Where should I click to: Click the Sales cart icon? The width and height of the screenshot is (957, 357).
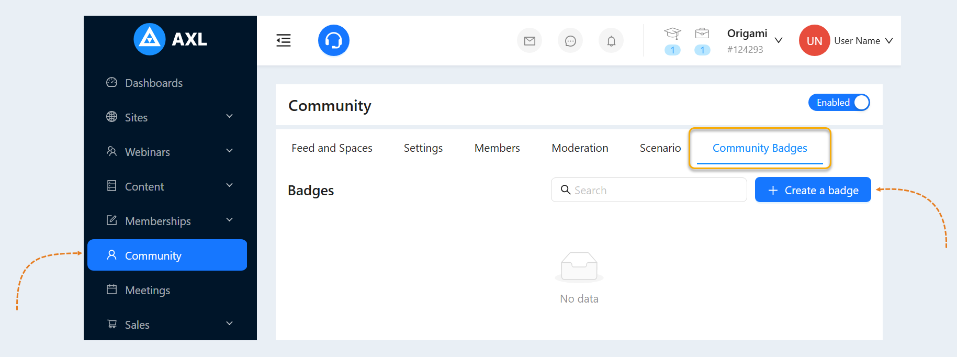[111, 324]
